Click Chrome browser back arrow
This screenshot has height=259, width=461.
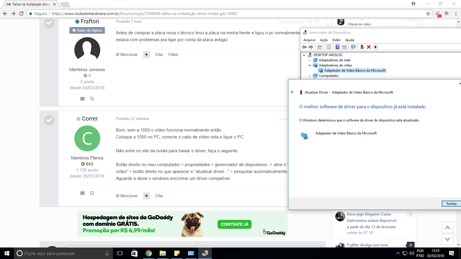coord(5,14)
